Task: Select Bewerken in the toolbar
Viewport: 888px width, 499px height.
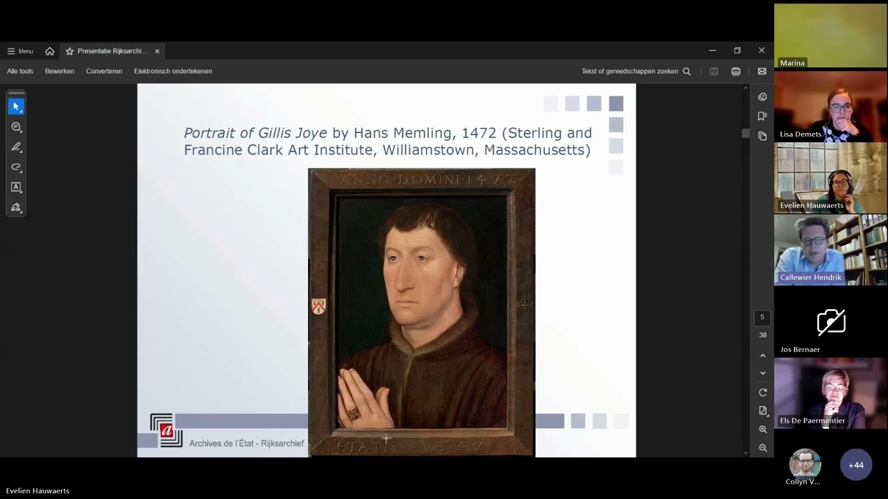Action: pyautogui.click(x=60, y=71)
